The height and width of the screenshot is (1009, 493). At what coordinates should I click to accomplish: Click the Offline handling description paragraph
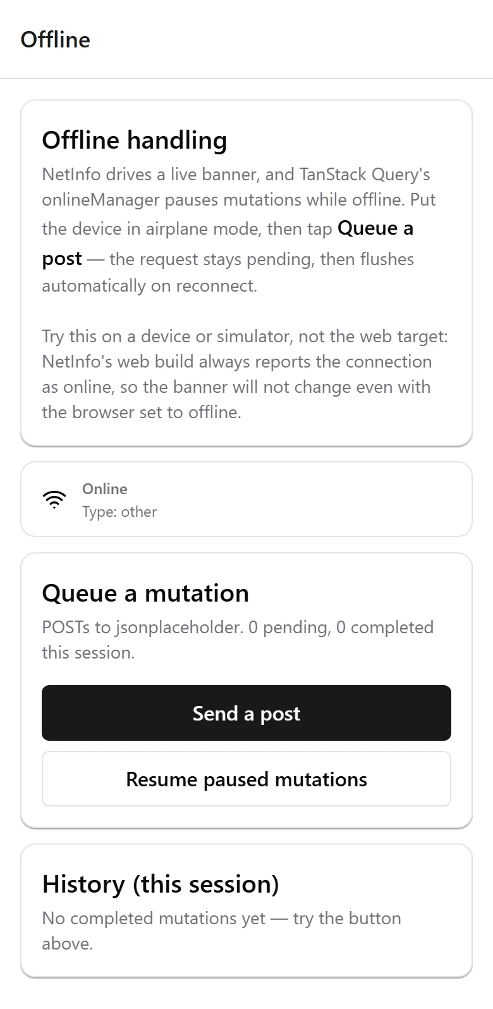[x=239, y=230]
